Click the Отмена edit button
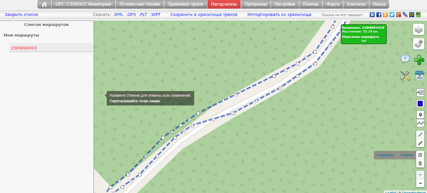 tap(407, 155)
